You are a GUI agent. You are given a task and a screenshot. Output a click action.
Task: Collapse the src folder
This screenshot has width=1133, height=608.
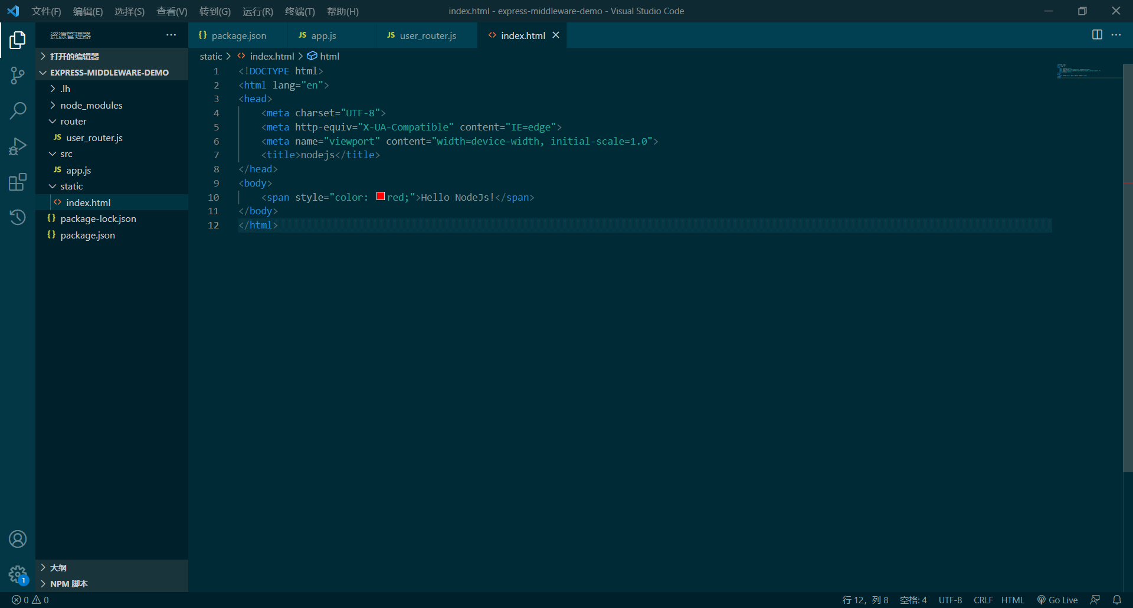pyautogui.click(x=112, y=153)
